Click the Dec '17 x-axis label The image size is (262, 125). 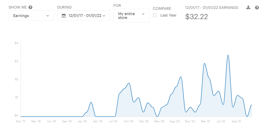(20, 121)
